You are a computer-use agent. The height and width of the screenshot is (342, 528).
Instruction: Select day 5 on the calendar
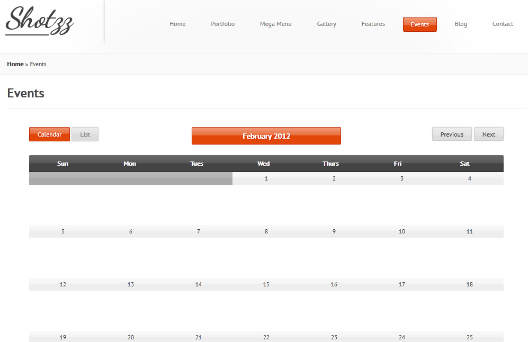click(63, 231)
